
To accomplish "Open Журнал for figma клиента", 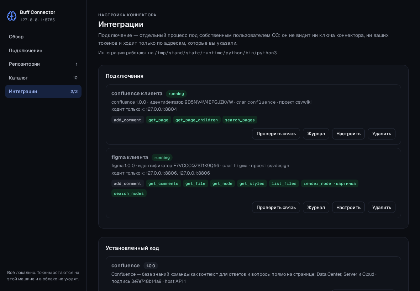I will point(316,208).
